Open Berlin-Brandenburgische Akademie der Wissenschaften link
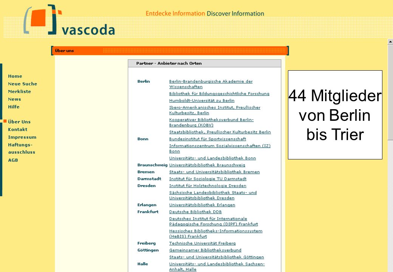The width and height of the screenshot is (393, 272). tap(211, 84)
